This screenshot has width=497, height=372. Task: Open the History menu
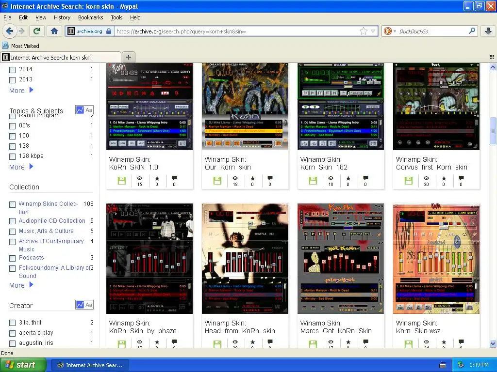point(62,17)
